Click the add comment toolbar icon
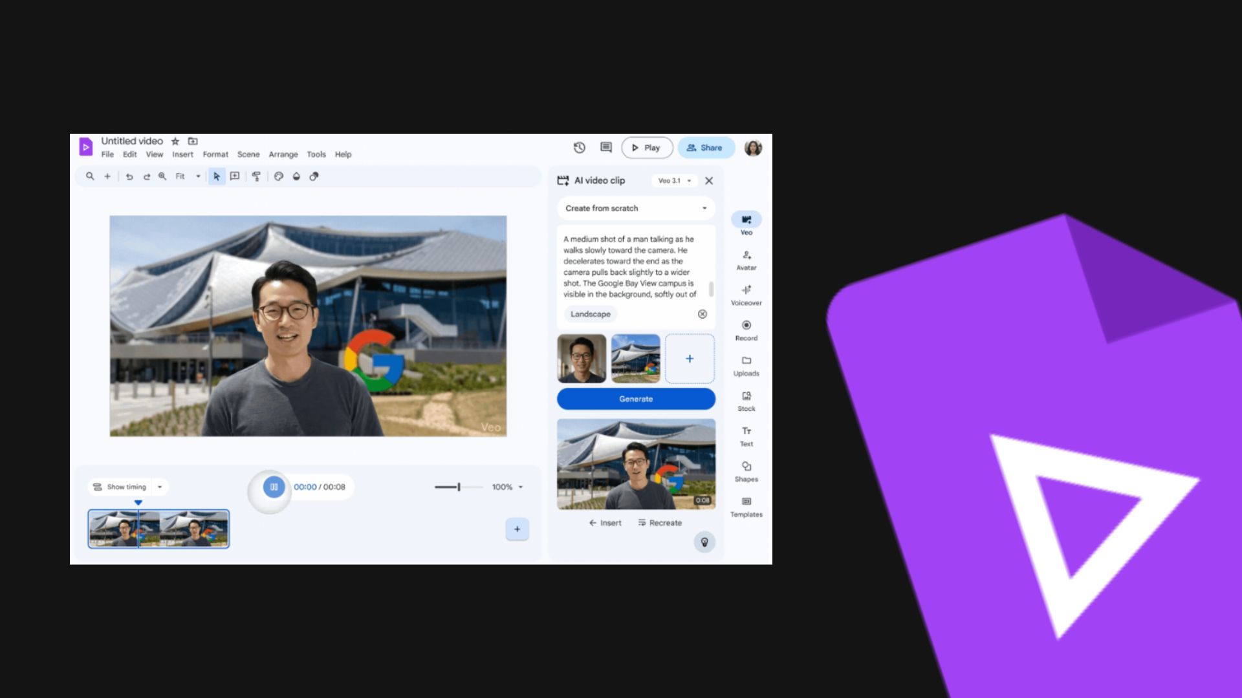 point(235,176)
